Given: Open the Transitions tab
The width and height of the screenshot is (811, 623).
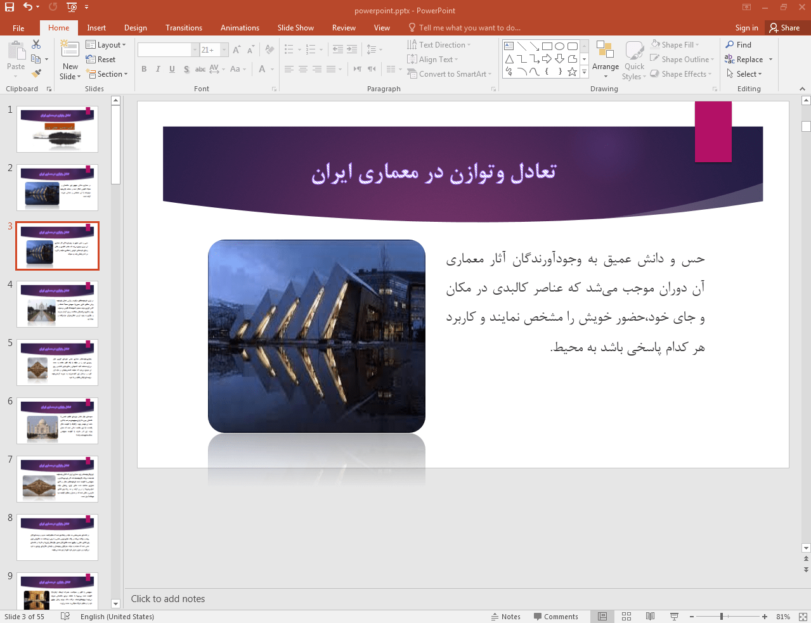Looking at the screenshot, I should [183, 28].
